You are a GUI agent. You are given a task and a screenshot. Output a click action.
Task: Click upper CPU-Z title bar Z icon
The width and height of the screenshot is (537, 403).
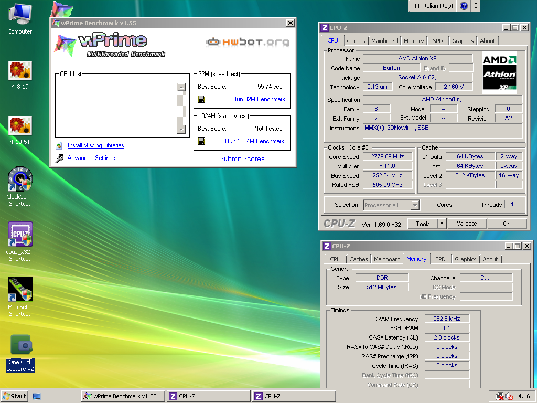pos(324,28)
